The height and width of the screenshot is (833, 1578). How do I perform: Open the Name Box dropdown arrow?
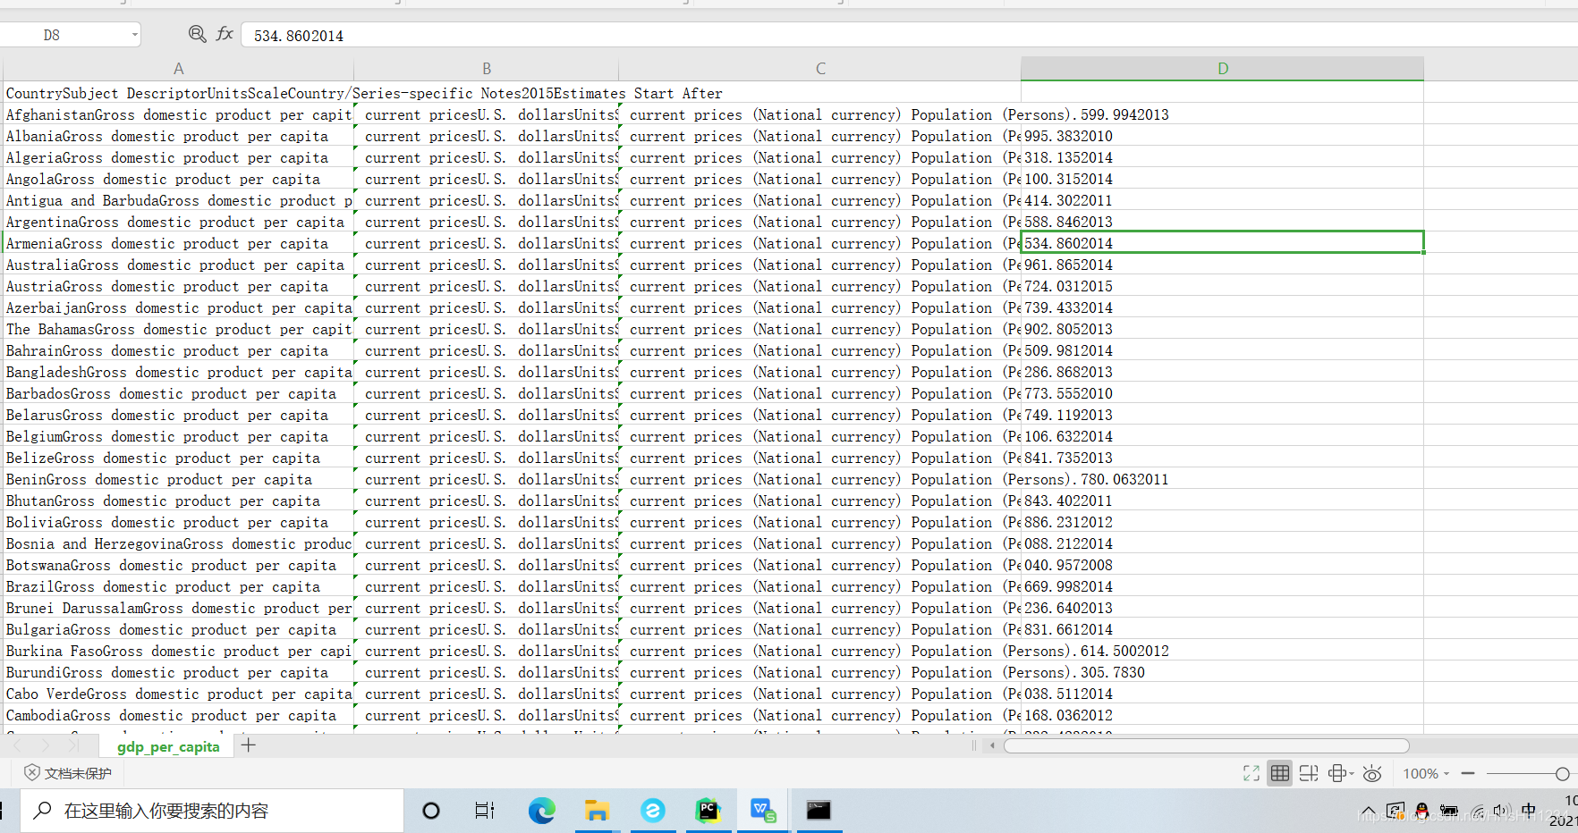[x=135, y=35]
